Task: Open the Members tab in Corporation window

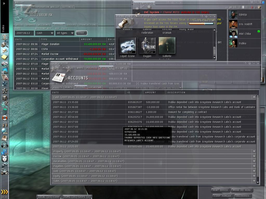Action: (x=68, y=68)
